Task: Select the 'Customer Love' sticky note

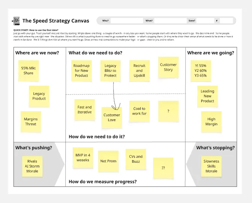Action: 112,118
